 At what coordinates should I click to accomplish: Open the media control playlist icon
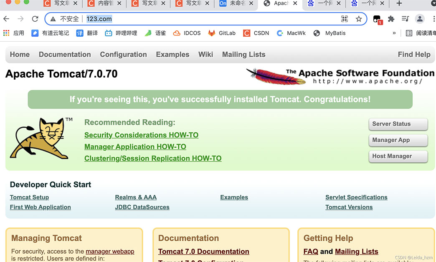point(405,19)
